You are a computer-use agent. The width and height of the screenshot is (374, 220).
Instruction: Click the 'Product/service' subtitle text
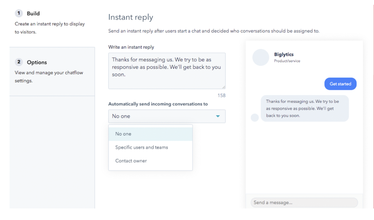(x=287, y=61)
